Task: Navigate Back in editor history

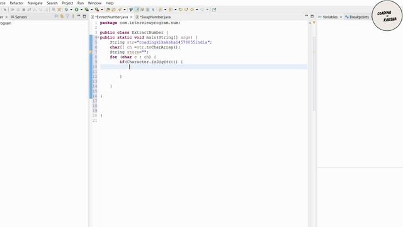Action: (x=191, y=9)
